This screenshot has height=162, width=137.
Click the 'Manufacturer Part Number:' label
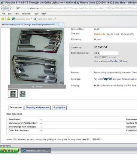tap(23, 123)
